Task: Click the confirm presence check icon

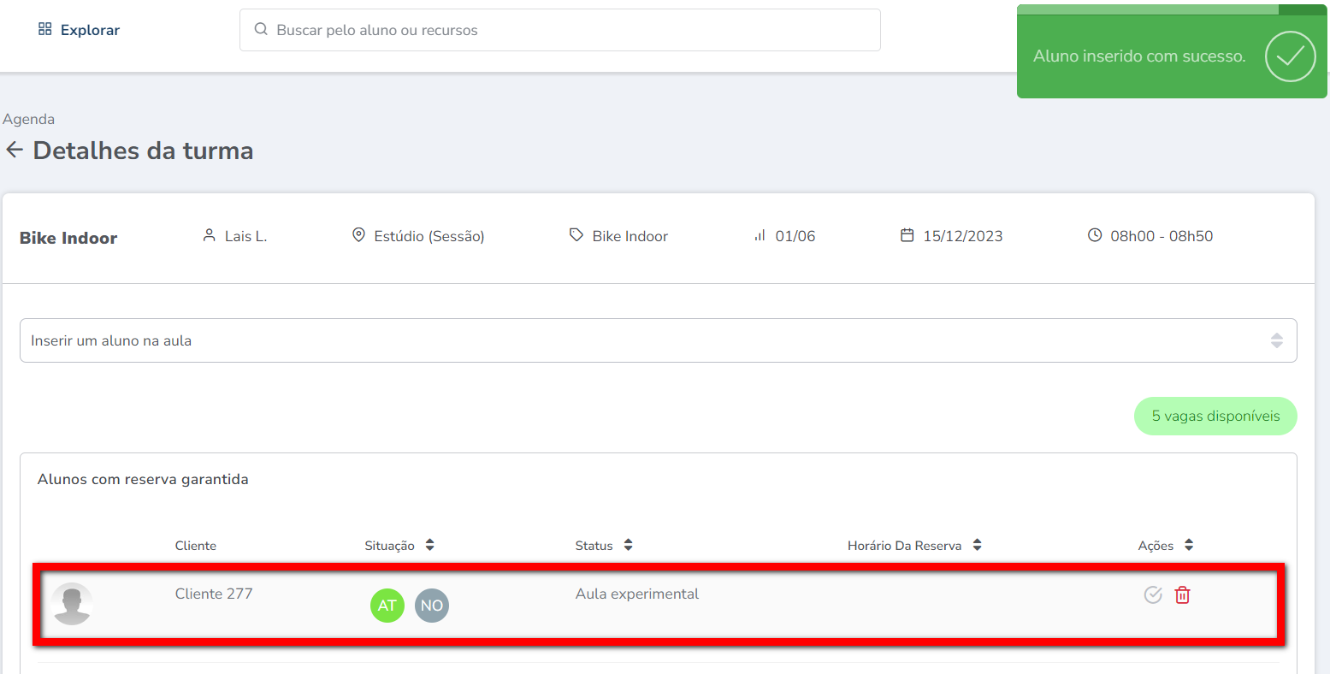Action: [x=1153, y=595]
